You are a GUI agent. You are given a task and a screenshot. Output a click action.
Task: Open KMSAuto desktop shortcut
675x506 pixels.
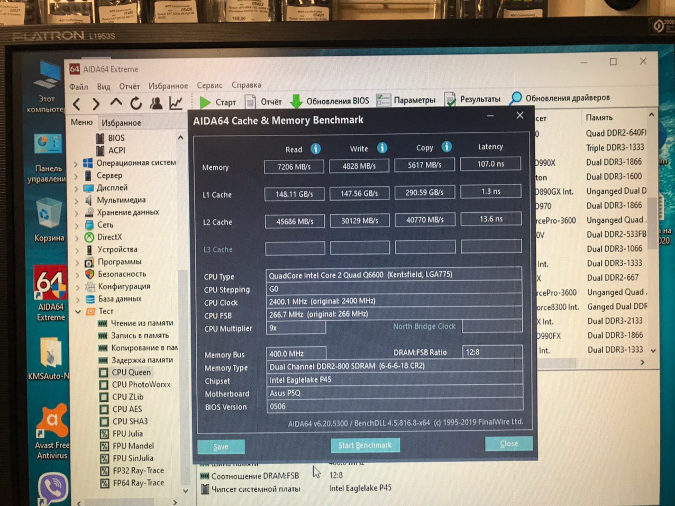[49, 357]
